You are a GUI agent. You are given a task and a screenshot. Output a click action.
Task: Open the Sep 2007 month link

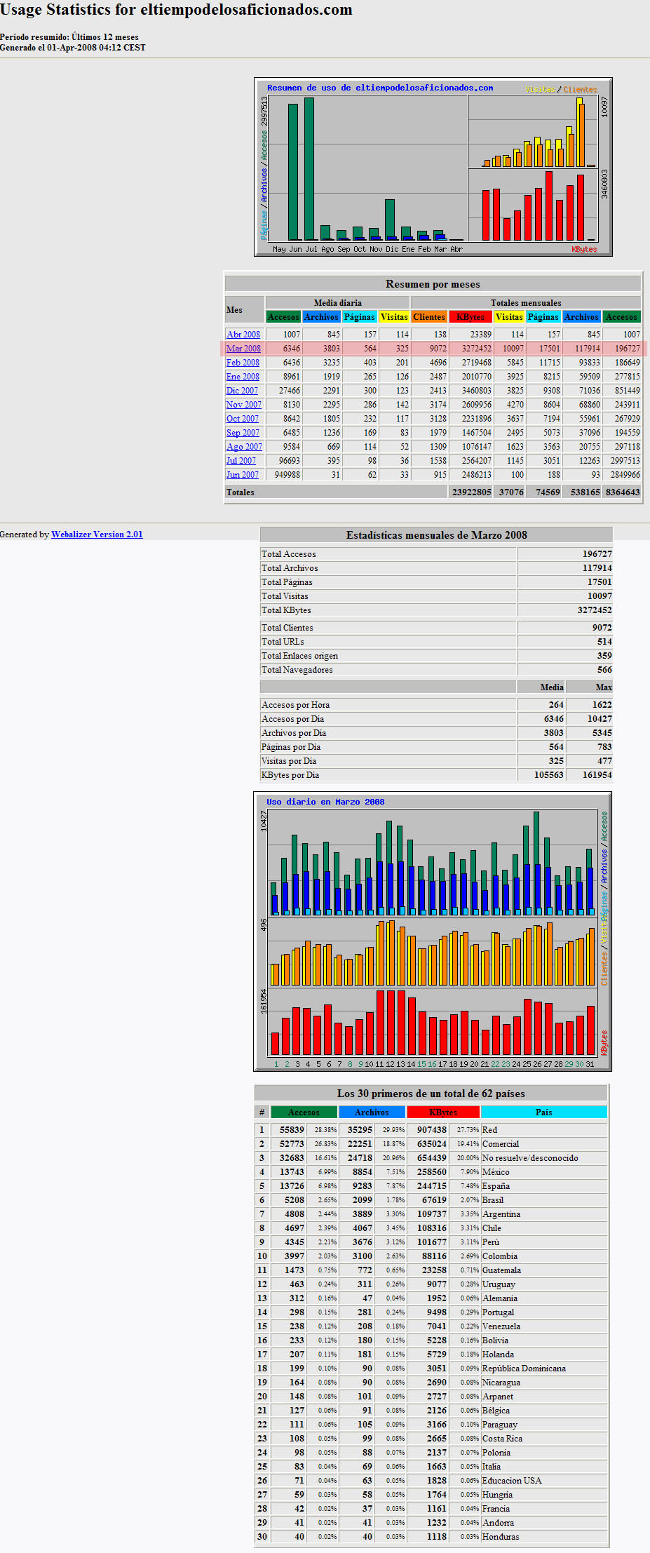pos(243,433)
